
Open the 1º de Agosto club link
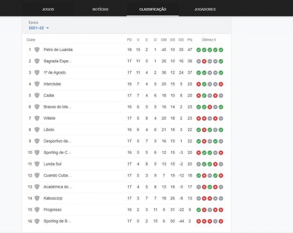coord(55,73)
